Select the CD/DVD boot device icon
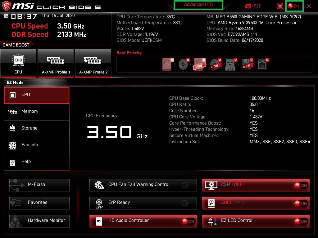This screenshot has width=318, height=238. coord(184,64)
